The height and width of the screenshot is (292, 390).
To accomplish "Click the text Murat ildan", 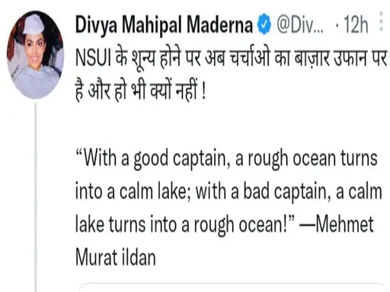I will (116, 257).
